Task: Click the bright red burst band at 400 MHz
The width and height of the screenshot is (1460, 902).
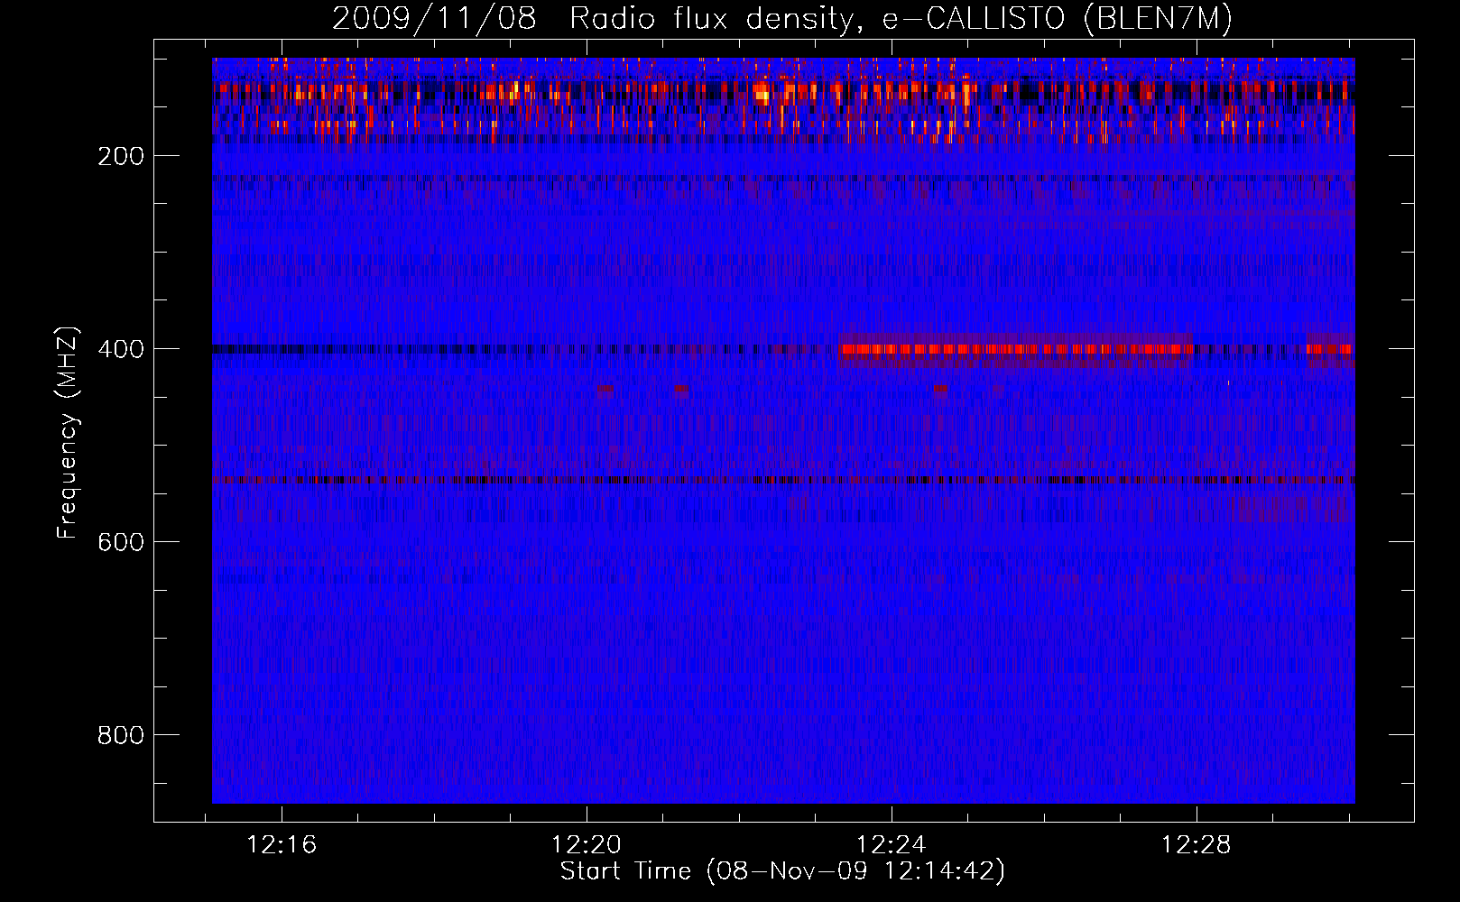Action: 1016,349
